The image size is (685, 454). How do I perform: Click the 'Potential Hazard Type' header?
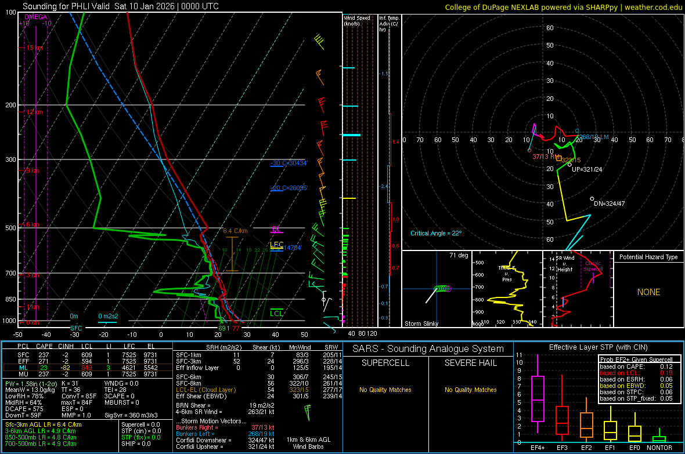(x=648, y=257)
